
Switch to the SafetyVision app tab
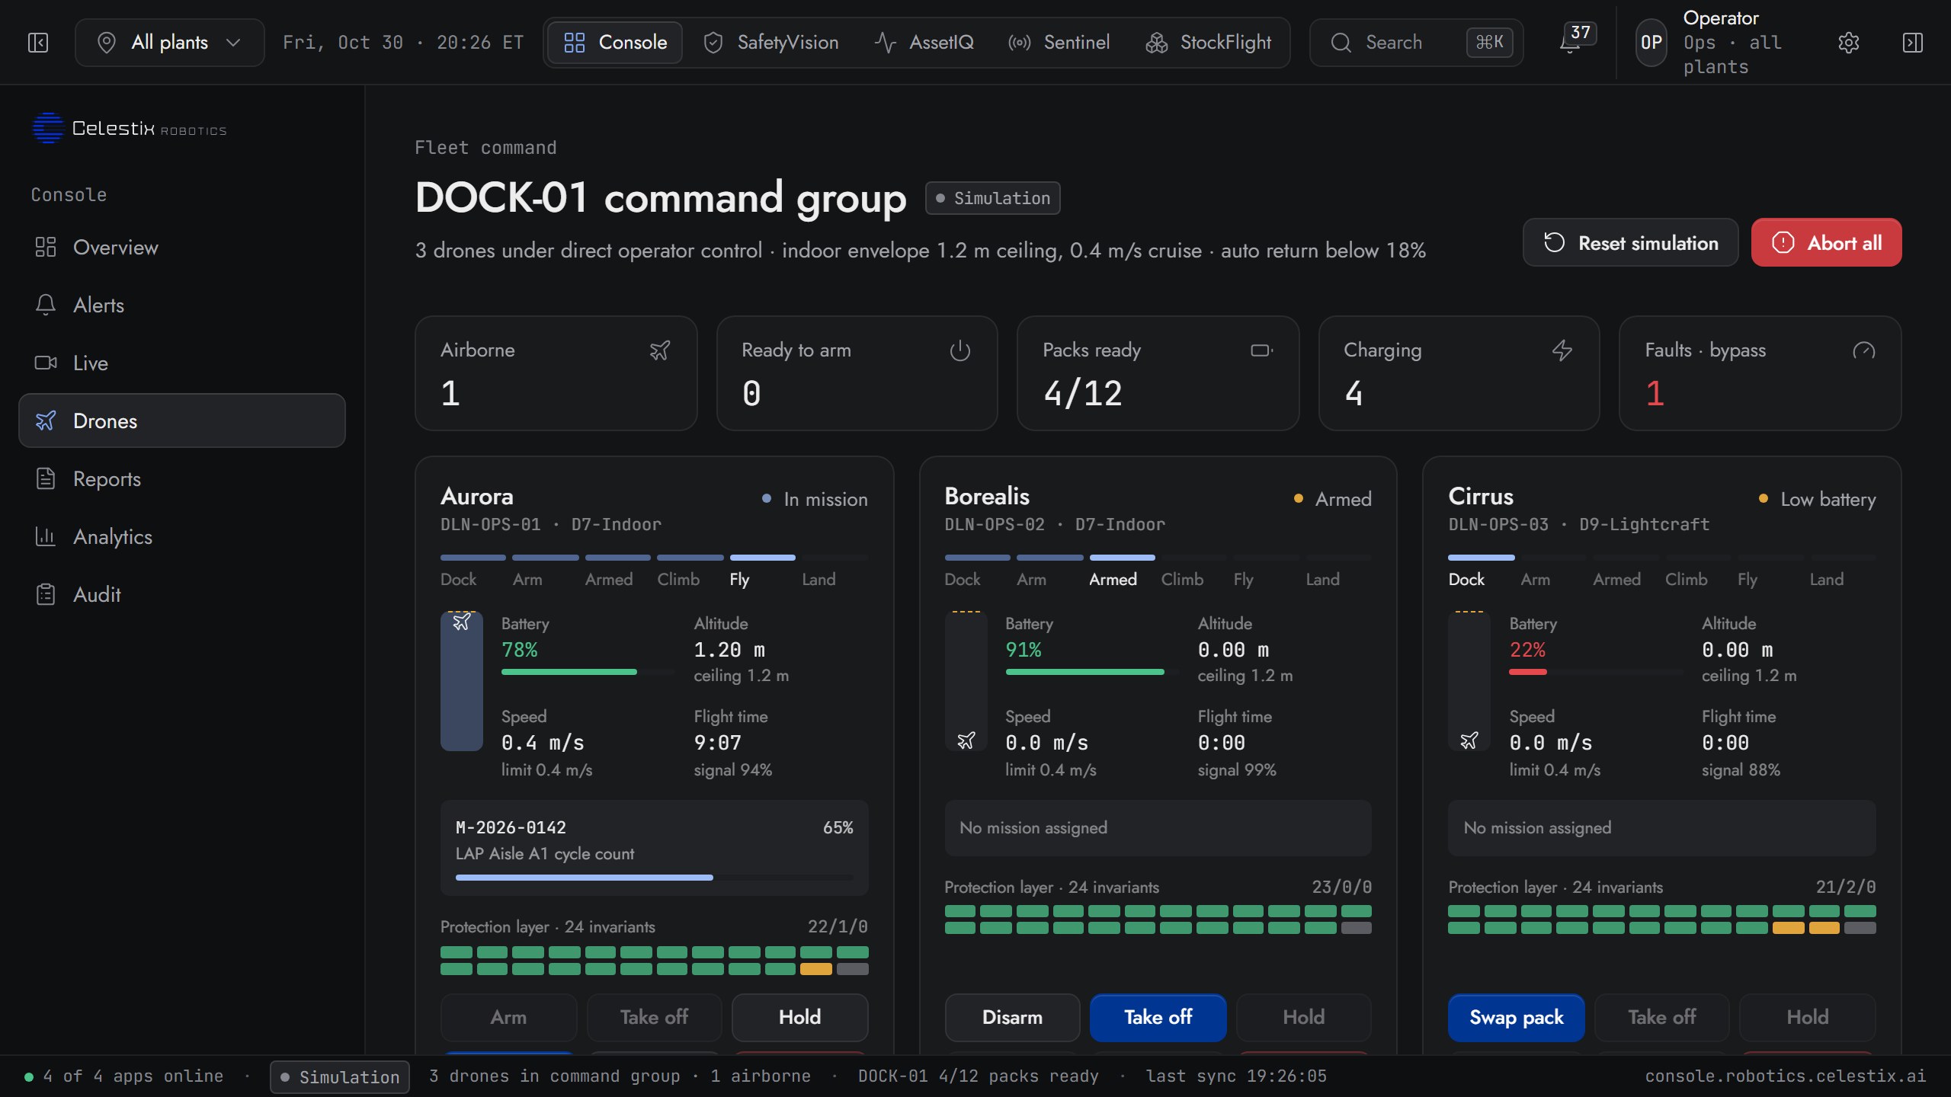coord(770,43)
